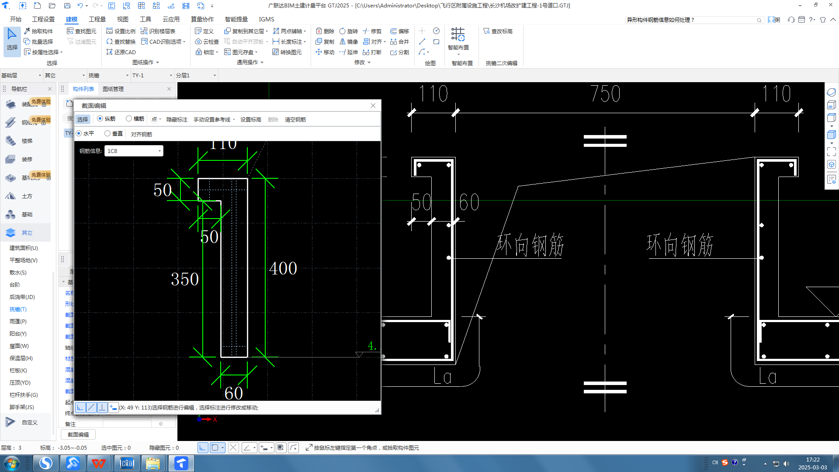Click the 拾取构件 pick component icon

click(28, 31)
